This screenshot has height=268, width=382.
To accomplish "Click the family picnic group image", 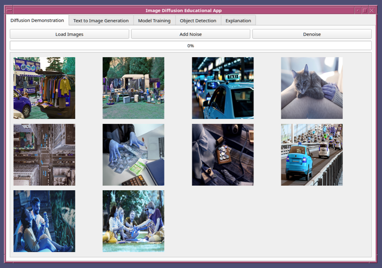I will (133, 221).
